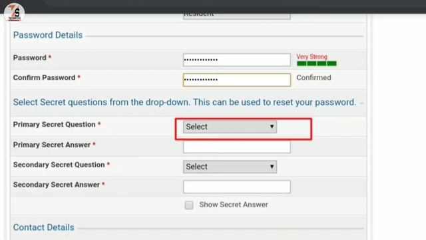
Task: Click the Primary Secret Answer field
Action: tap(237, 147)
